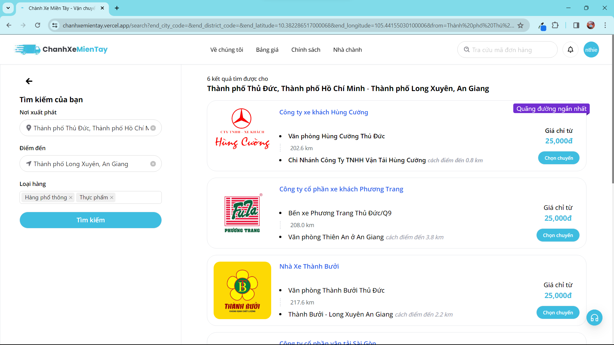This screenshot has width=614, height=345.
Task: Click the notification bell icon
Action: pyautogui.click(x=571, y=50)
